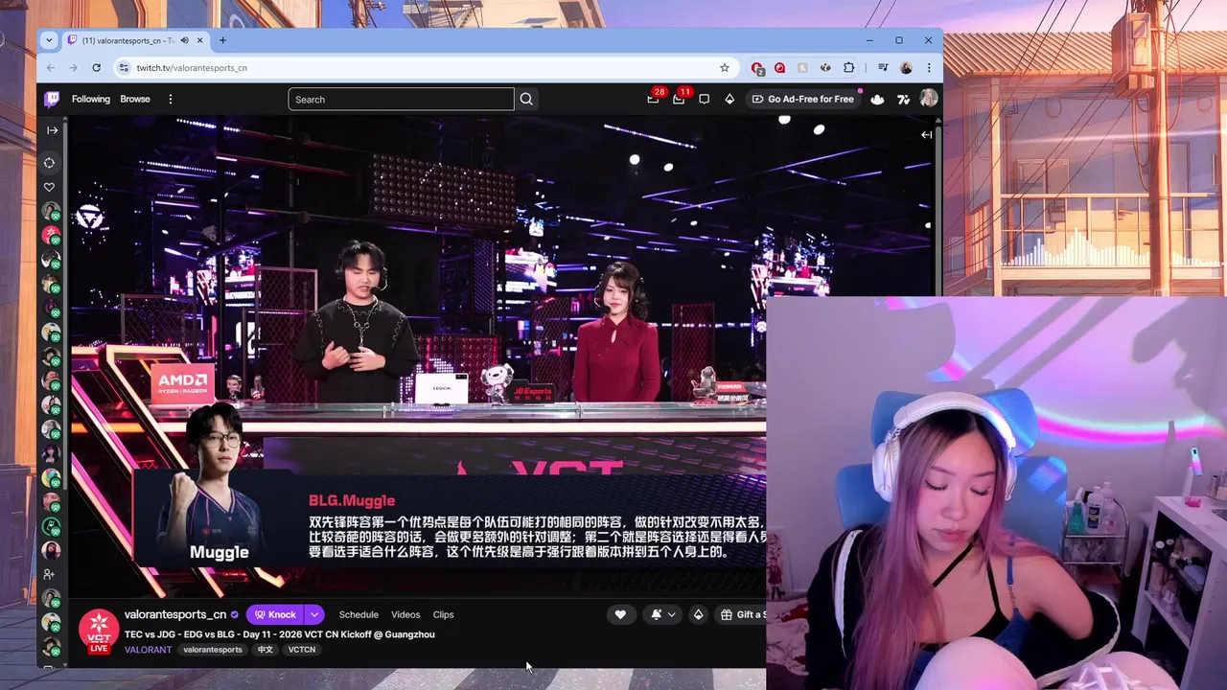1227x690 pixels.
Task: Click the purple Knock button
Action: (x=275, y=614)
